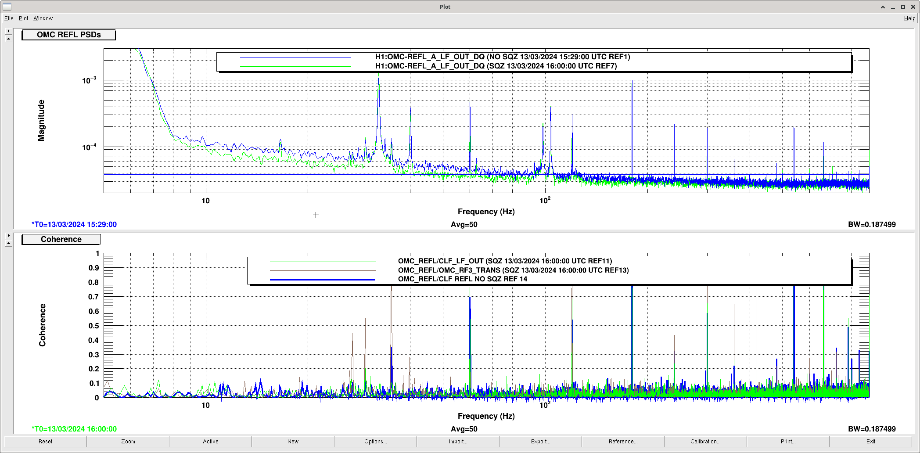920x453 pixels.
Task: Open the window menu icon in title bar
Action: pyautogui.click(x=7, y=7)
